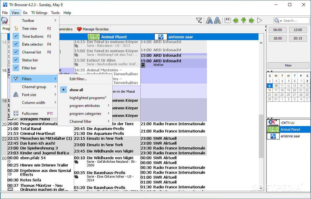
Task: Click the OKTV LU logo in channel list
Action: coord(273,123)
